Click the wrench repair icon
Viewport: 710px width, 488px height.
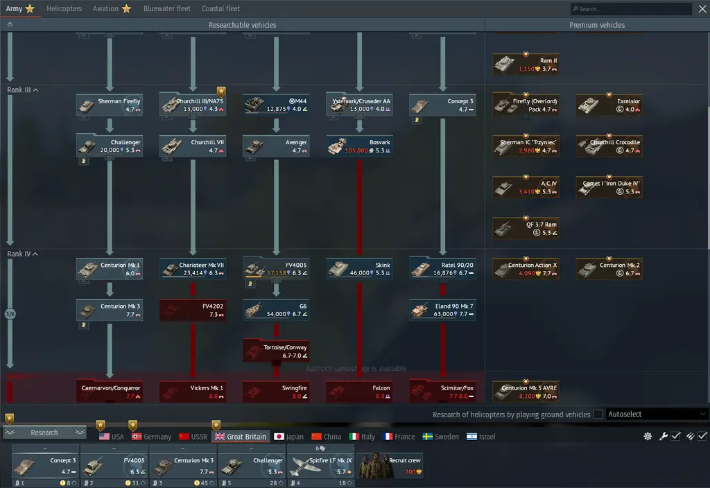(664, 436)
